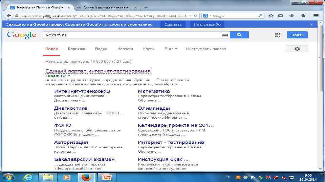Click the page vertical scrollbar thumb
The width and height of the screenshot is (325, 182).
[320, 58]
